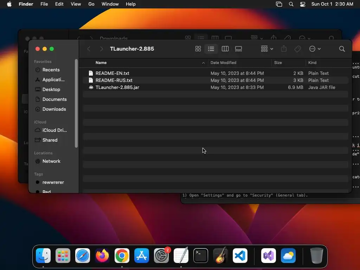
Task: Open the Help menu
Action: (x=131, y=4)
